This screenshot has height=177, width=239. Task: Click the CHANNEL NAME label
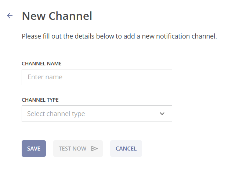coord(41,64)
